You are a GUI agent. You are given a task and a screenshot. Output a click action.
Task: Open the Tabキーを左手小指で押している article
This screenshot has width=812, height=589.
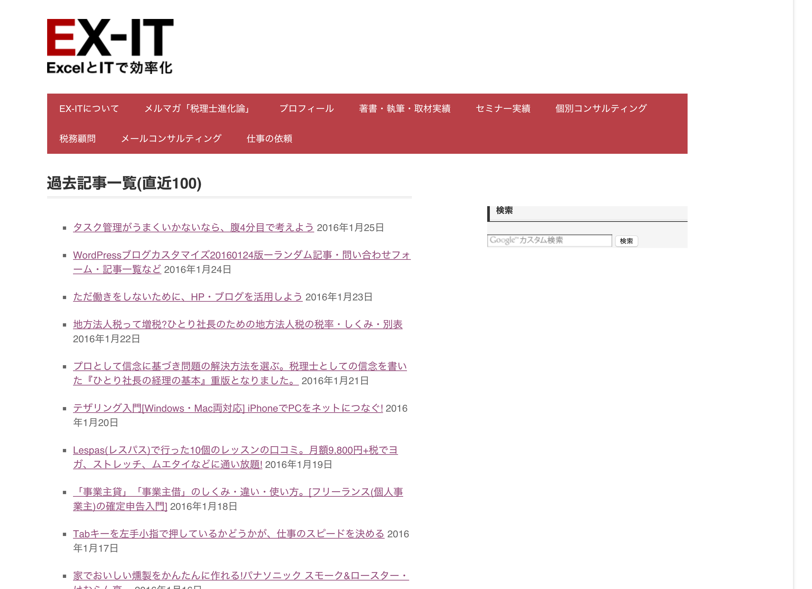click(x=229, y=534)
